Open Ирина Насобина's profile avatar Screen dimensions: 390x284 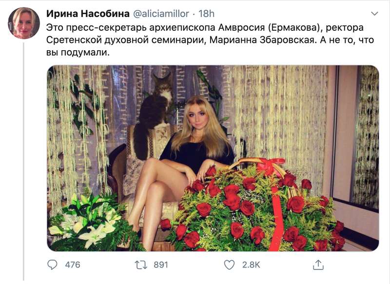click(x=24, y=23)
